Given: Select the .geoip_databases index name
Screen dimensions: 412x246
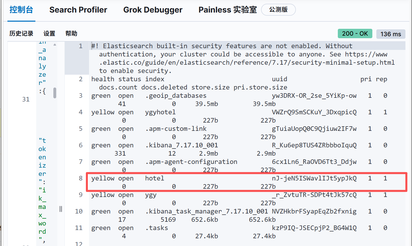Looking at the screenshot, I should 176,95.
